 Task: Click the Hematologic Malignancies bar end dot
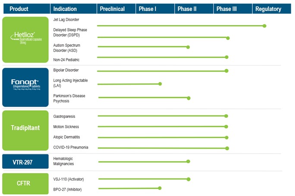click(x=188, y=161)
